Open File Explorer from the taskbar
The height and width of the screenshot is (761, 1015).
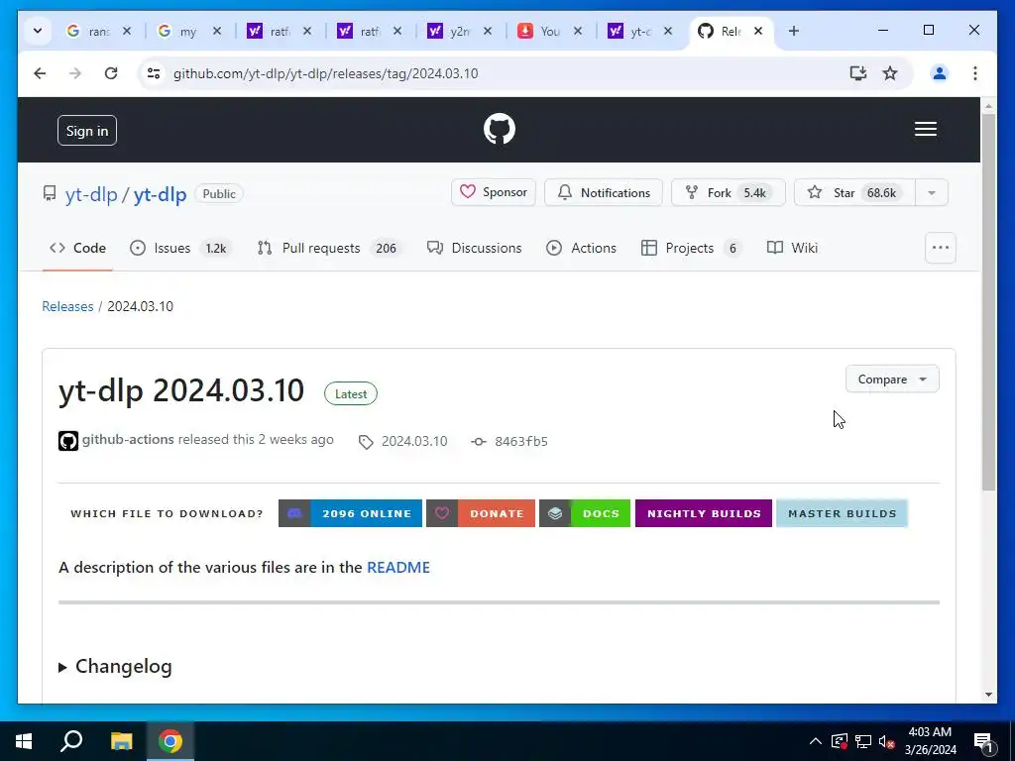tap(121, 741)
